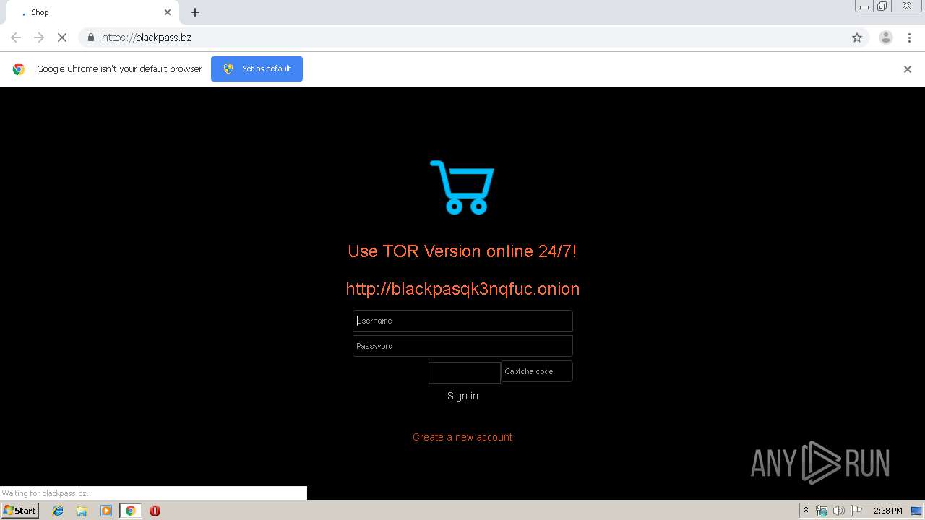Open Windows Explorer folder from the taskbar

click(x=82, y=511)
